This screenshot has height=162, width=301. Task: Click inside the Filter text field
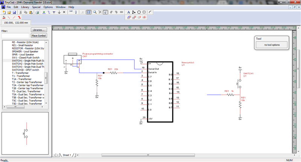pyautogui.click(x=15, y=36)
